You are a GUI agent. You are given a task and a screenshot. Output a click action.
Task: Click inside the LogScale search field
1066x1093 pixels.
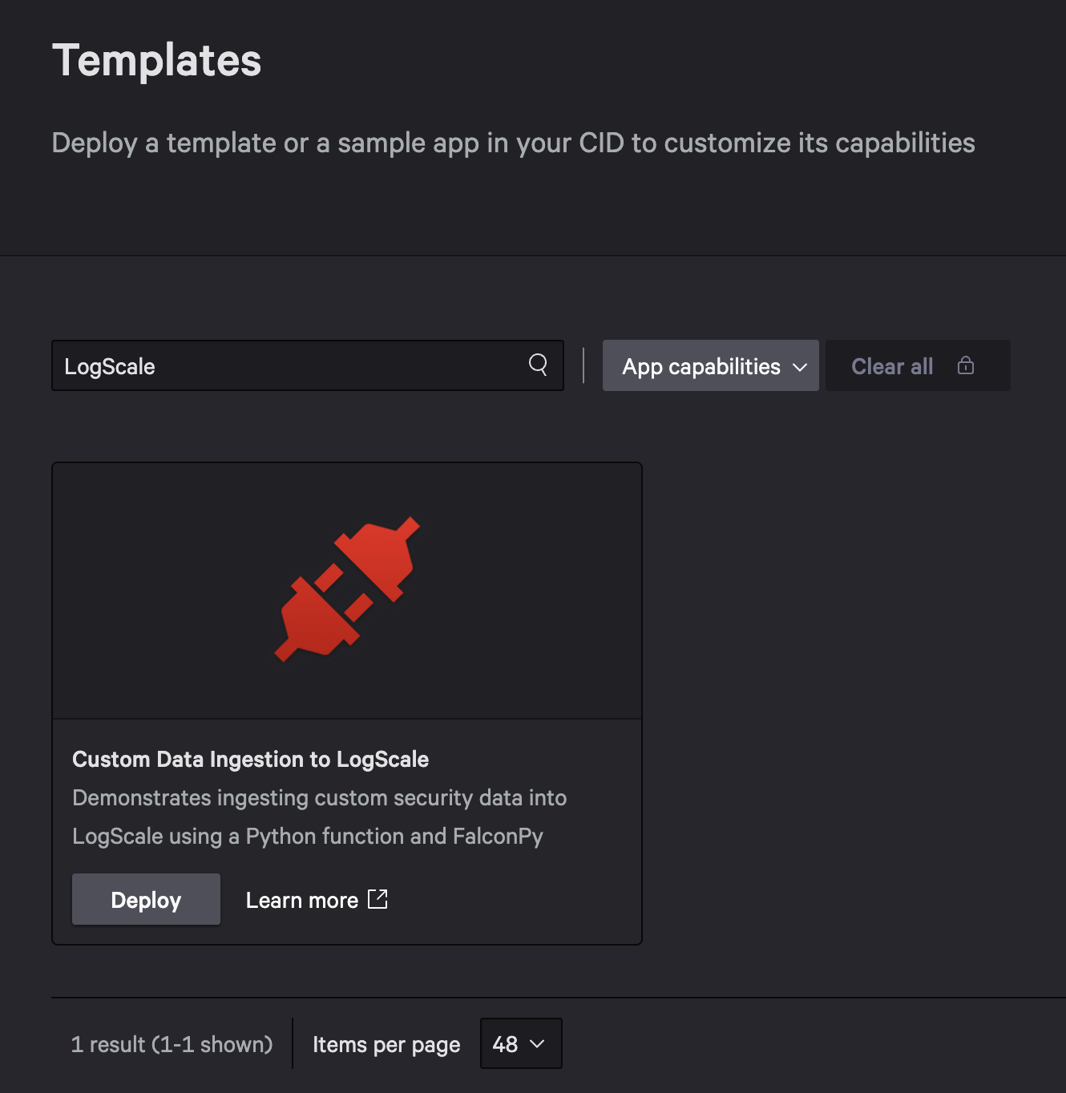click(240, 365)
